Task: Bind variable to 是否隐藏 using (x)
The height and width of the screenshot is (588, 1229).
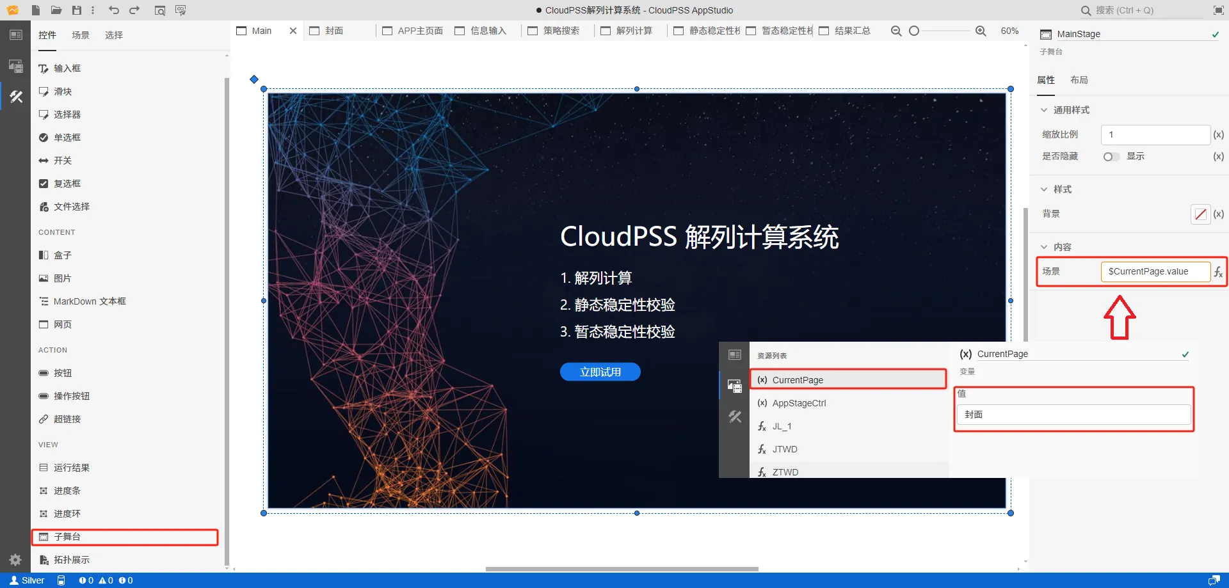Action: (1219, 156)
